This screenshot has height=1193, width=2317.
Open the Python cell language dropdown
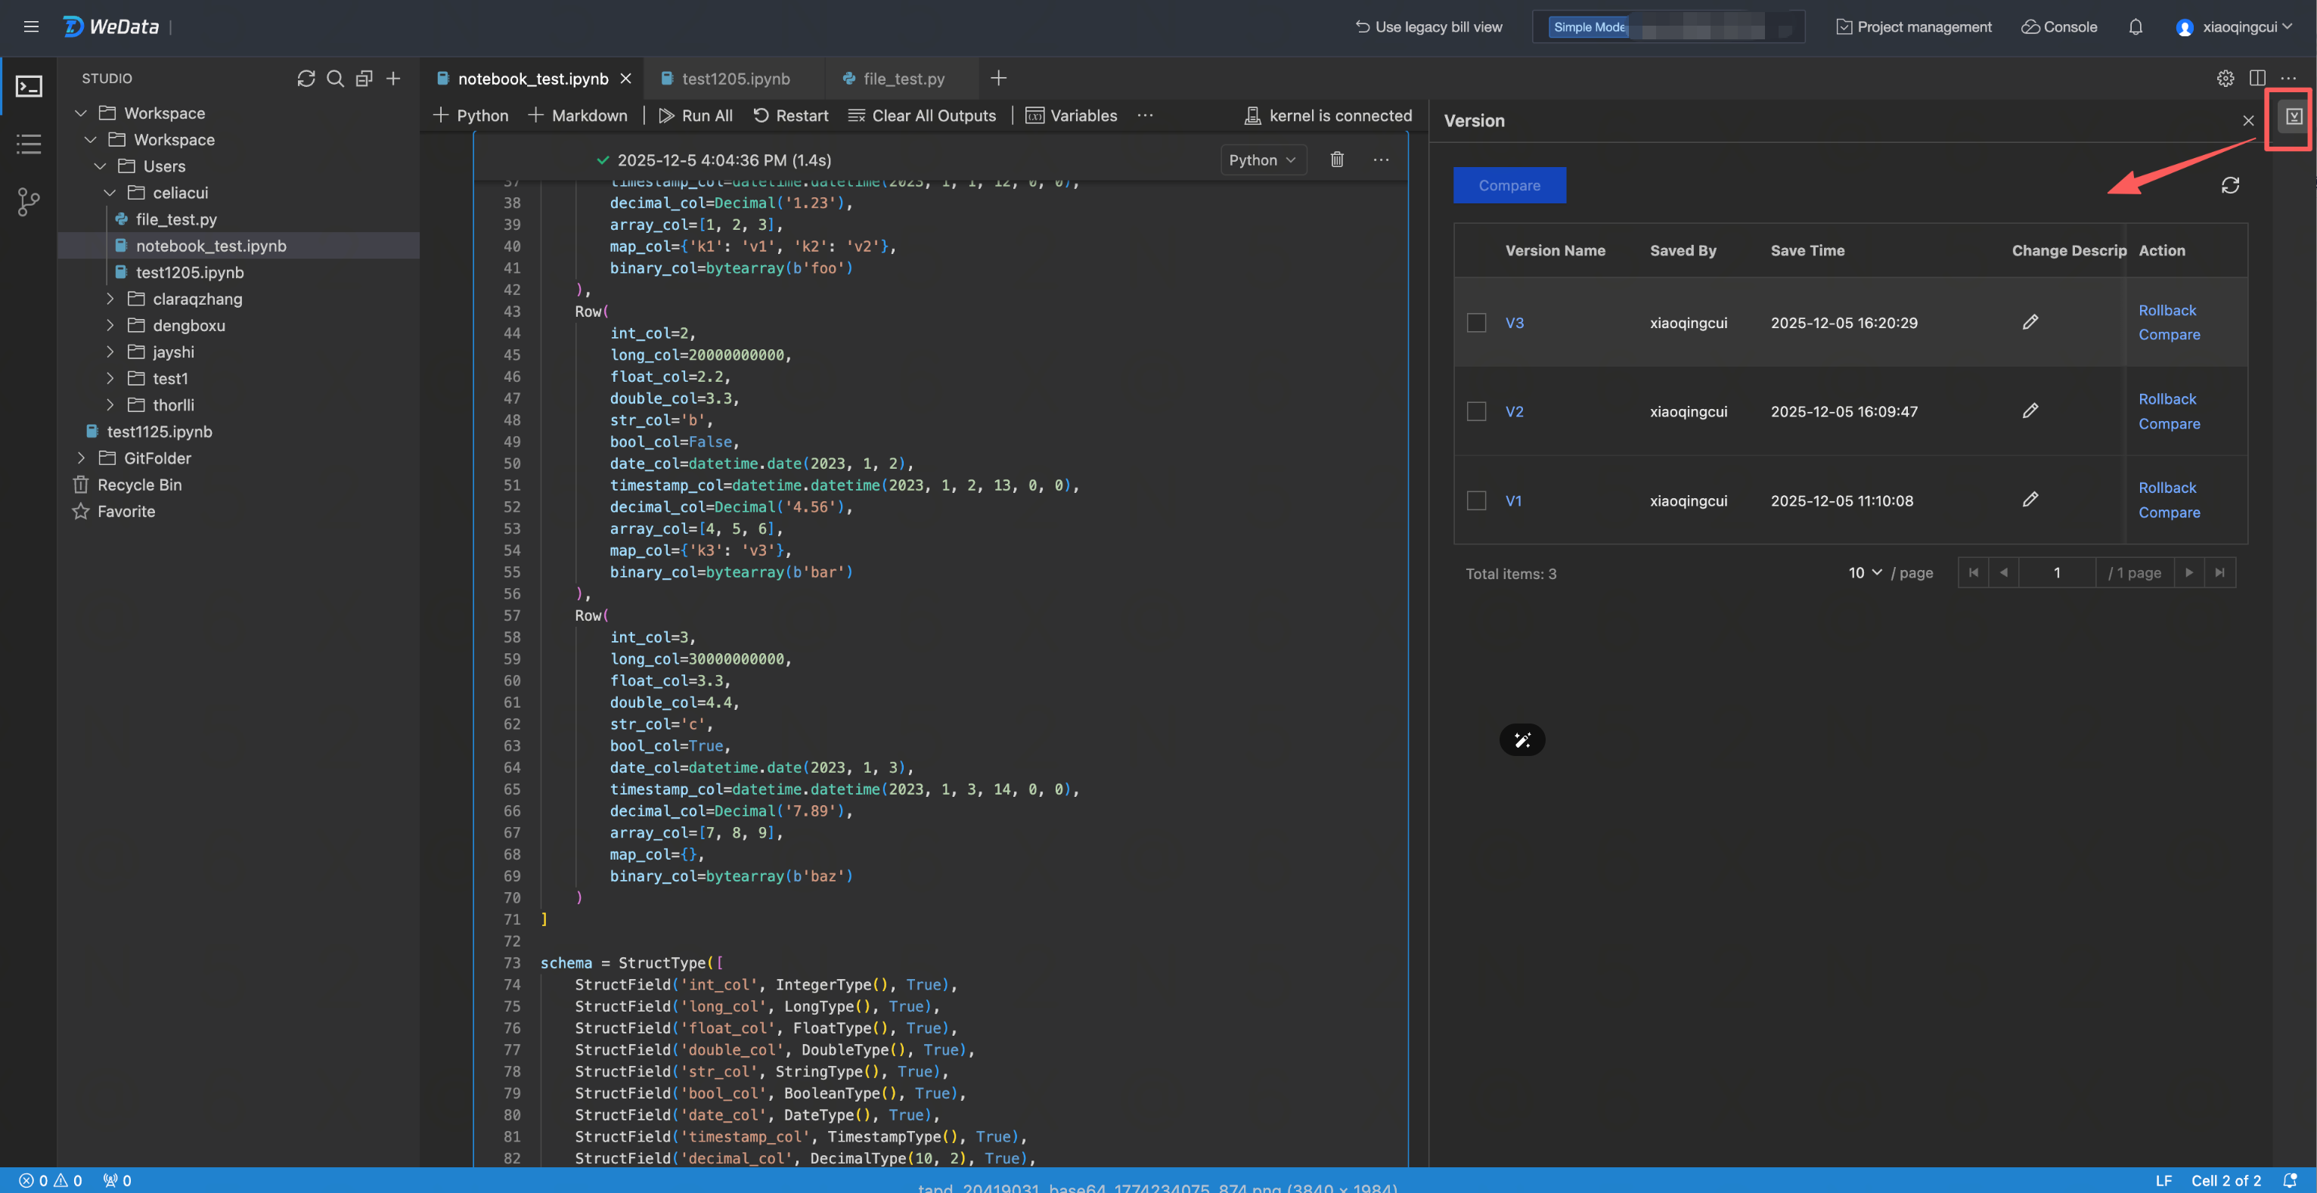coord(1262,159)
